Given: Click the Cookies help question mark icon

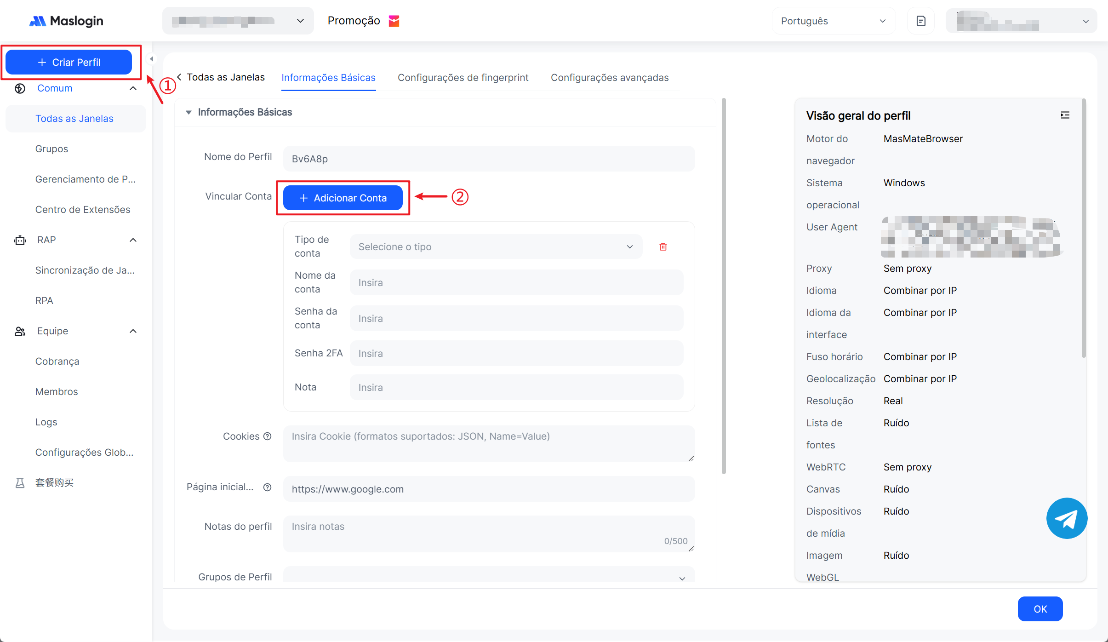Looking at the screenshot, I should coord(268,436).
